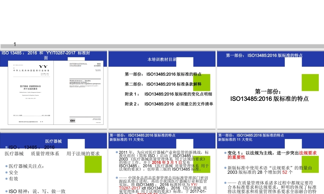The height and width of the screenshot is (194, 324).
Task: Click '附录 2： ISO13485:2016 必须建立的文件清单'
Action: coord(169,104)
